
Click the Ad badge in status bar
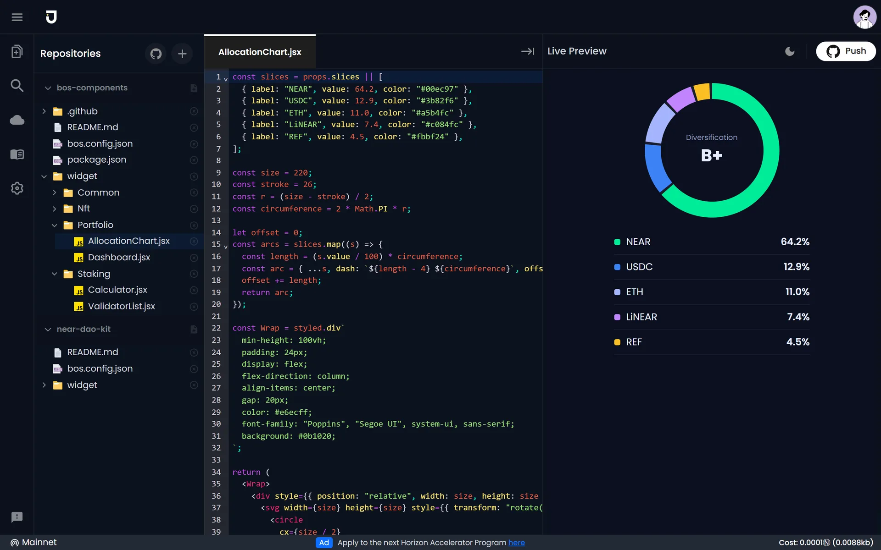tap(324, 543)
